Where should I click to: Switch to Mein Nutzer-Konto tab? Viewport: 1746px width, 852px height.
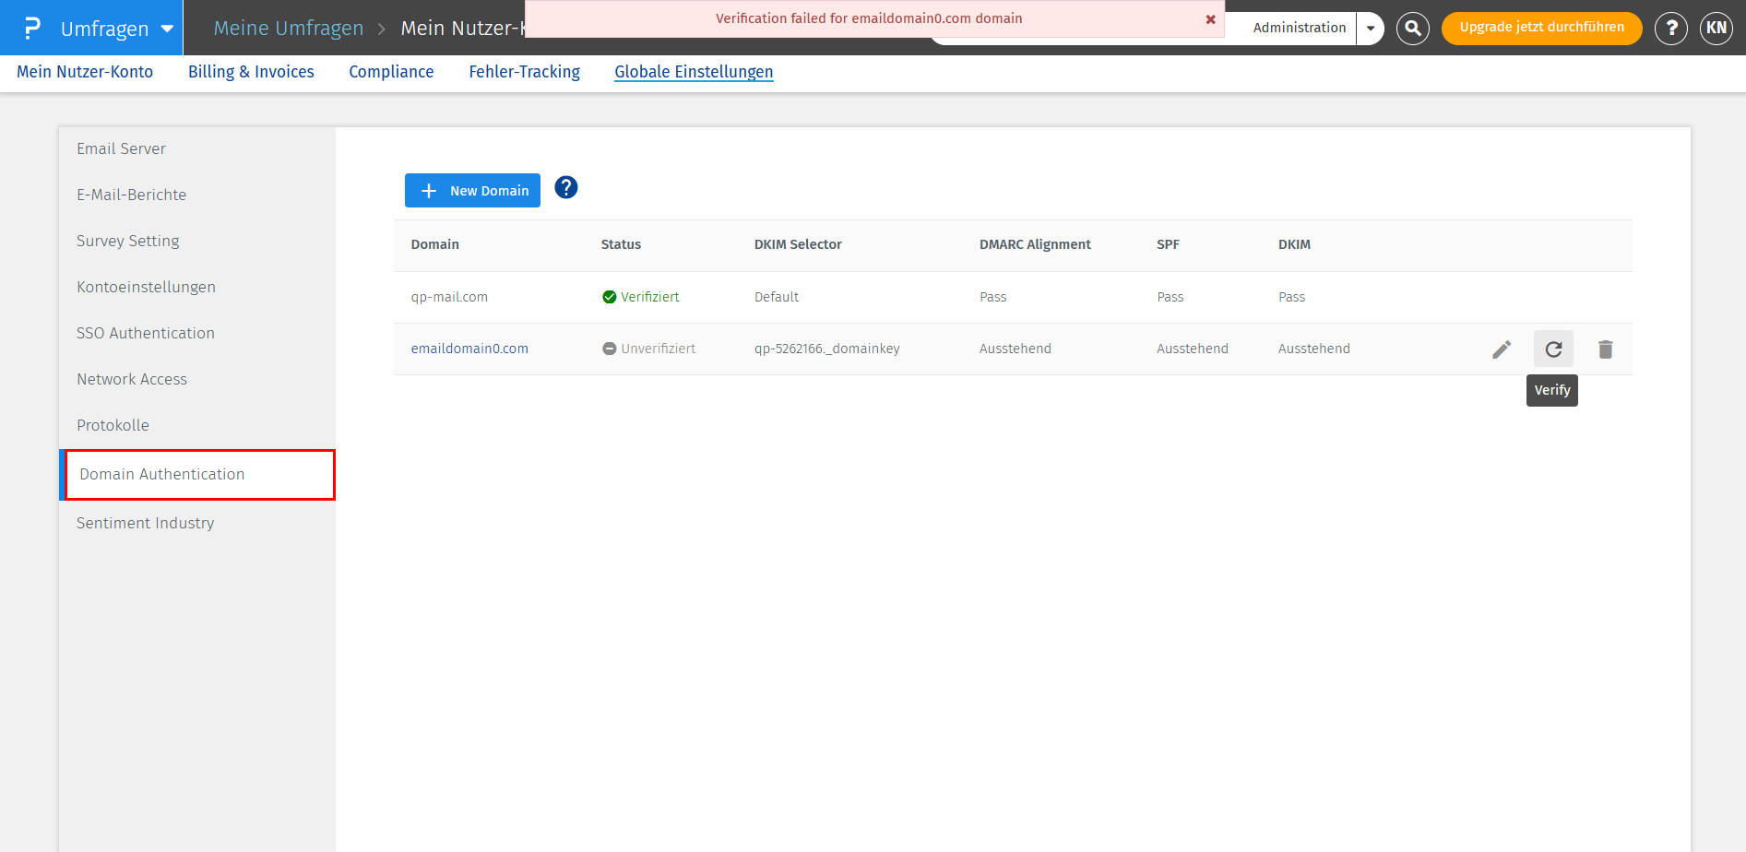85,72
